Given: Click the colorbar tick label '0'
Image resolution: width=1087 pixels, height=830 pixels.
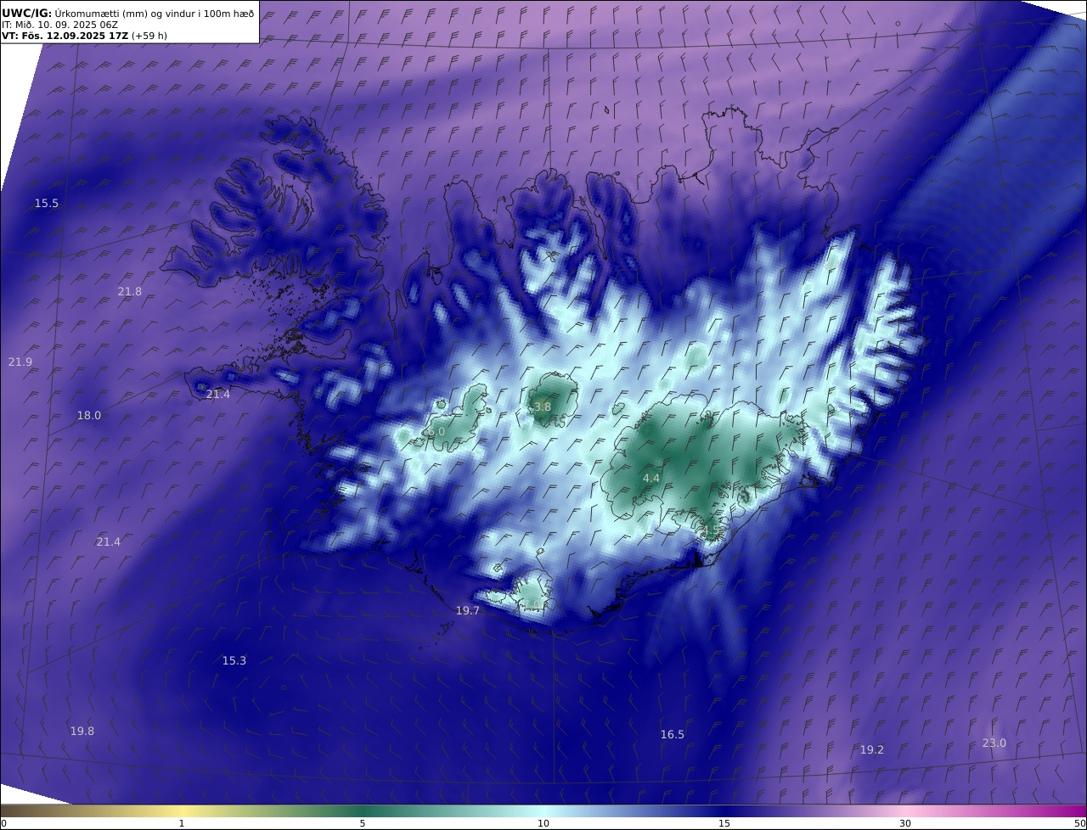Looking at the screenshot, I should tap(3, 824).
